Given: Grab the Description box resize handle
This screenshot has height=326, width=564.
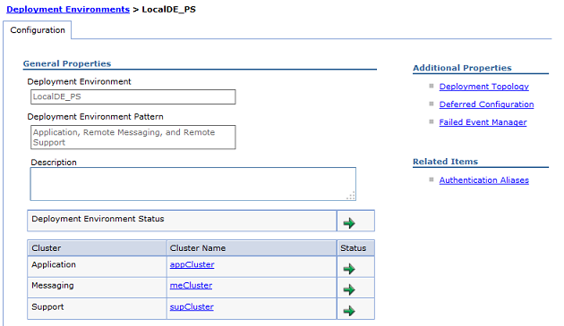Looking at the screenshot, I should coord(351,196).
